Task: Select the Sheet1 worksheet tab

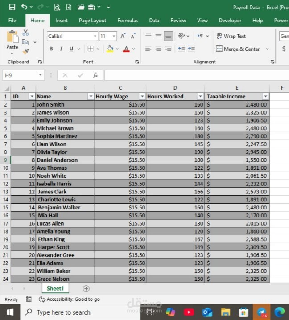Action: [x=55, y=288]
